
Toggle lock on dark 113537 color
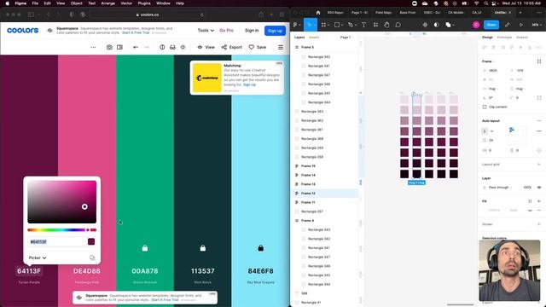point(203,248)
